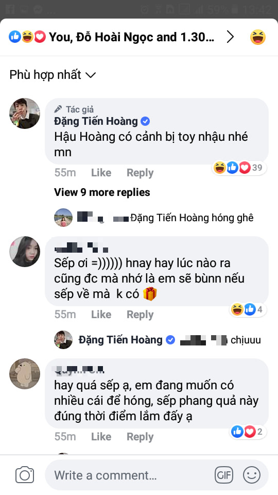Open the Phù hợp nhất sort dropdown

point(53,75)
